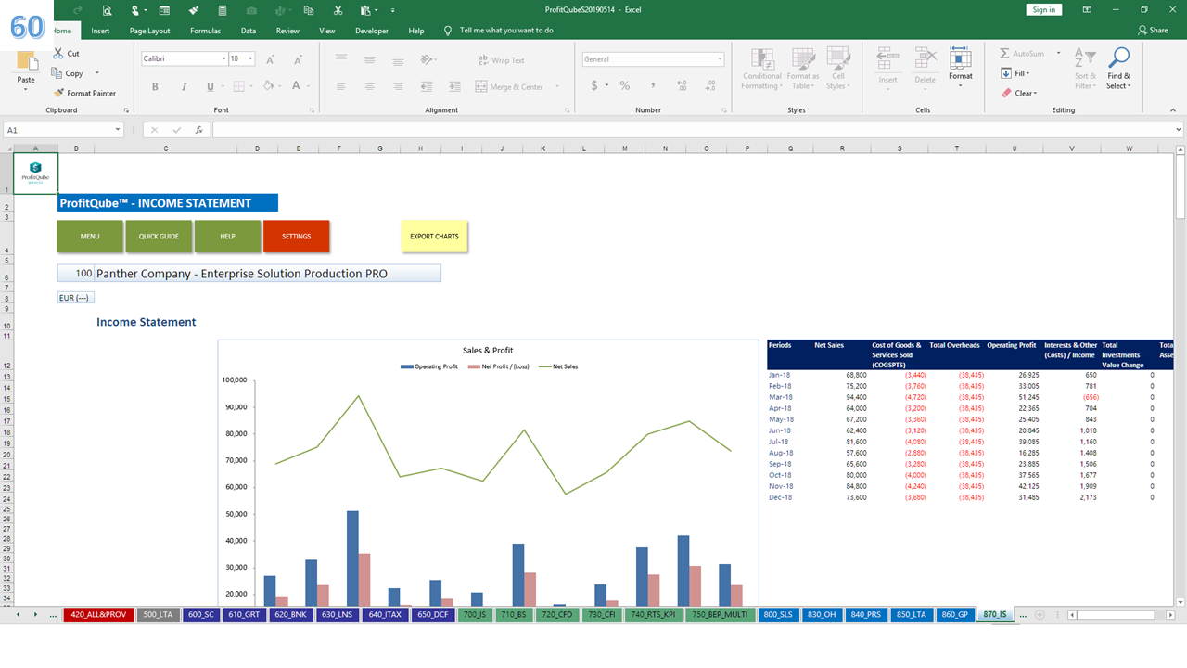The height and width of the screenshot is (668, 1187).
Task: Click the Accounting Number Format dollar icon
Action: pos(594,85)
